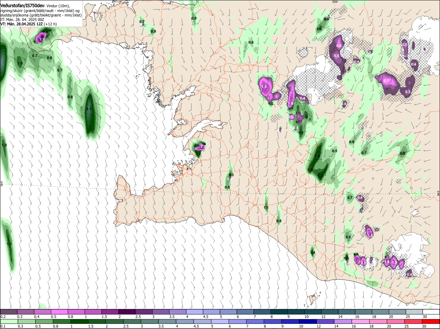Image resolution: width=440 pixels, height=329 pixels.
Task: Click the 'VT: Mán. 28.04.2025 12Z' valid time
Action: pyautogui.click(x=21, y=24)
